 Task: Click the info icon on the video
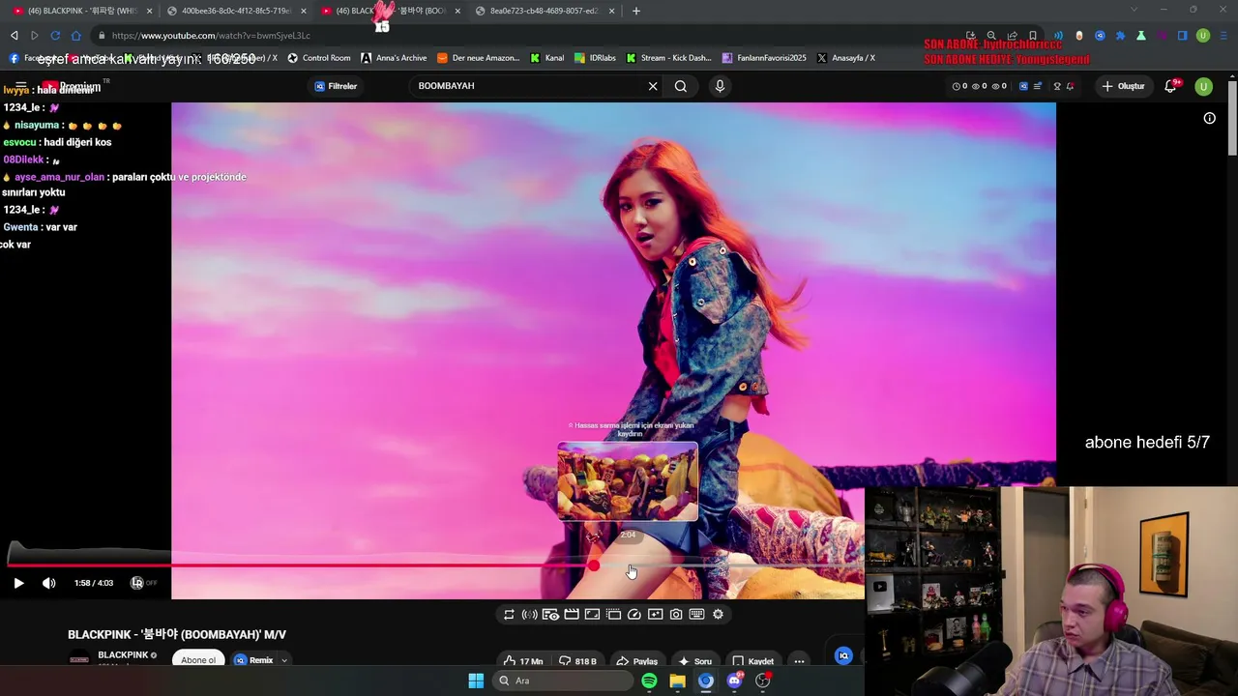click(1209, 118)
